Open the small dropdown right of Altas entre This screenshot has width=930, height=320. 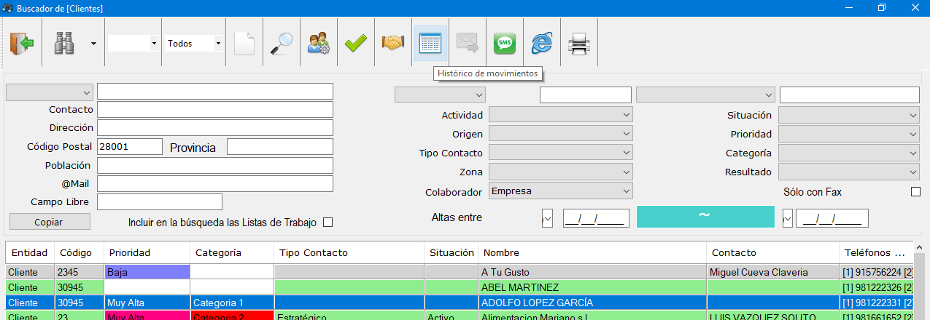[x=547, y=217]
